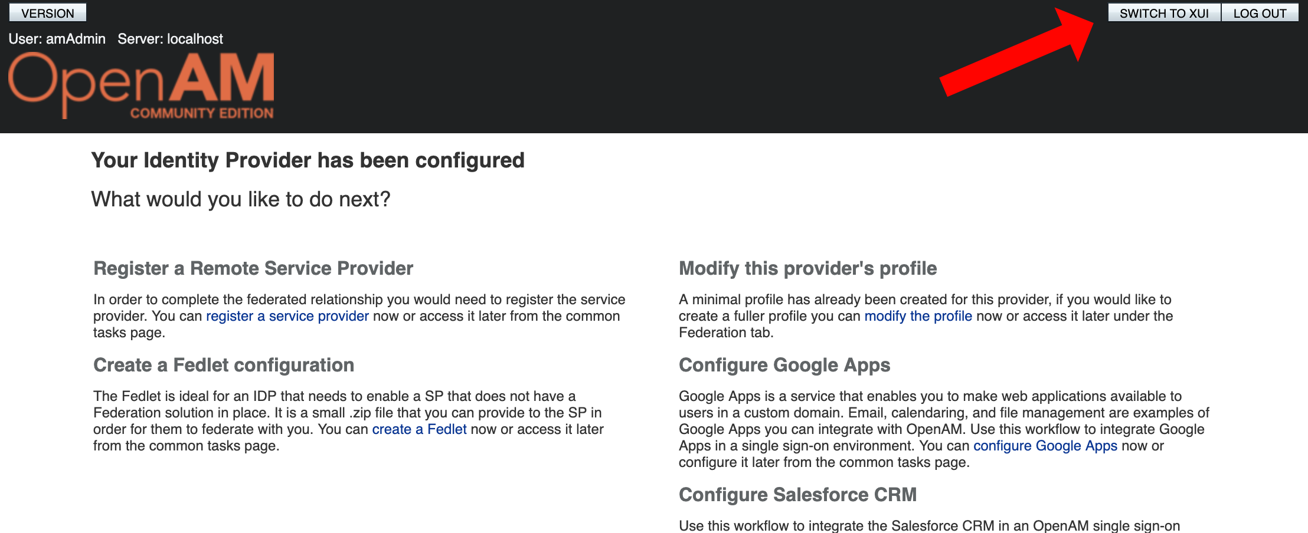Log out of the OpenAM console
This screenshot has width=1308, height=533.
(x=1260, y=13)
